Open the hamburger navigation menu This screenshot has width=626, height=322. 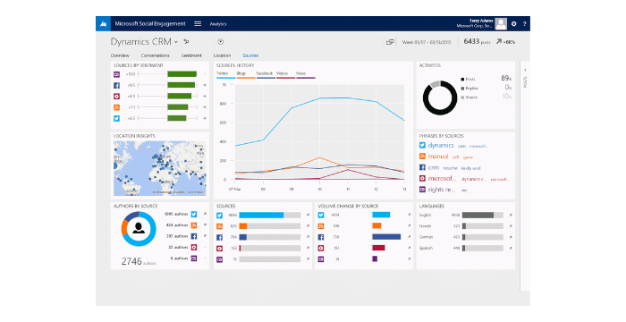(x=198, y=24)
